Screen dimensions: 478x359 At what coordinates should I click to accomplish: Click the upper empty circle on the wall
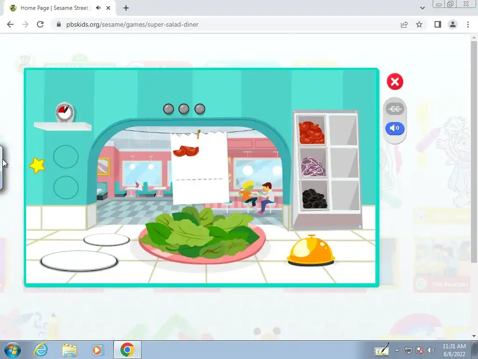[x=66, y=157]
